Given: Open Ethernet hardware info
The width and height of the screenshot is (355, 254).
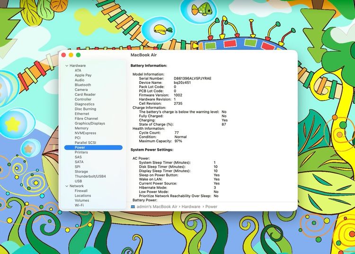Looking at the screenshot, I should point(82,114).
